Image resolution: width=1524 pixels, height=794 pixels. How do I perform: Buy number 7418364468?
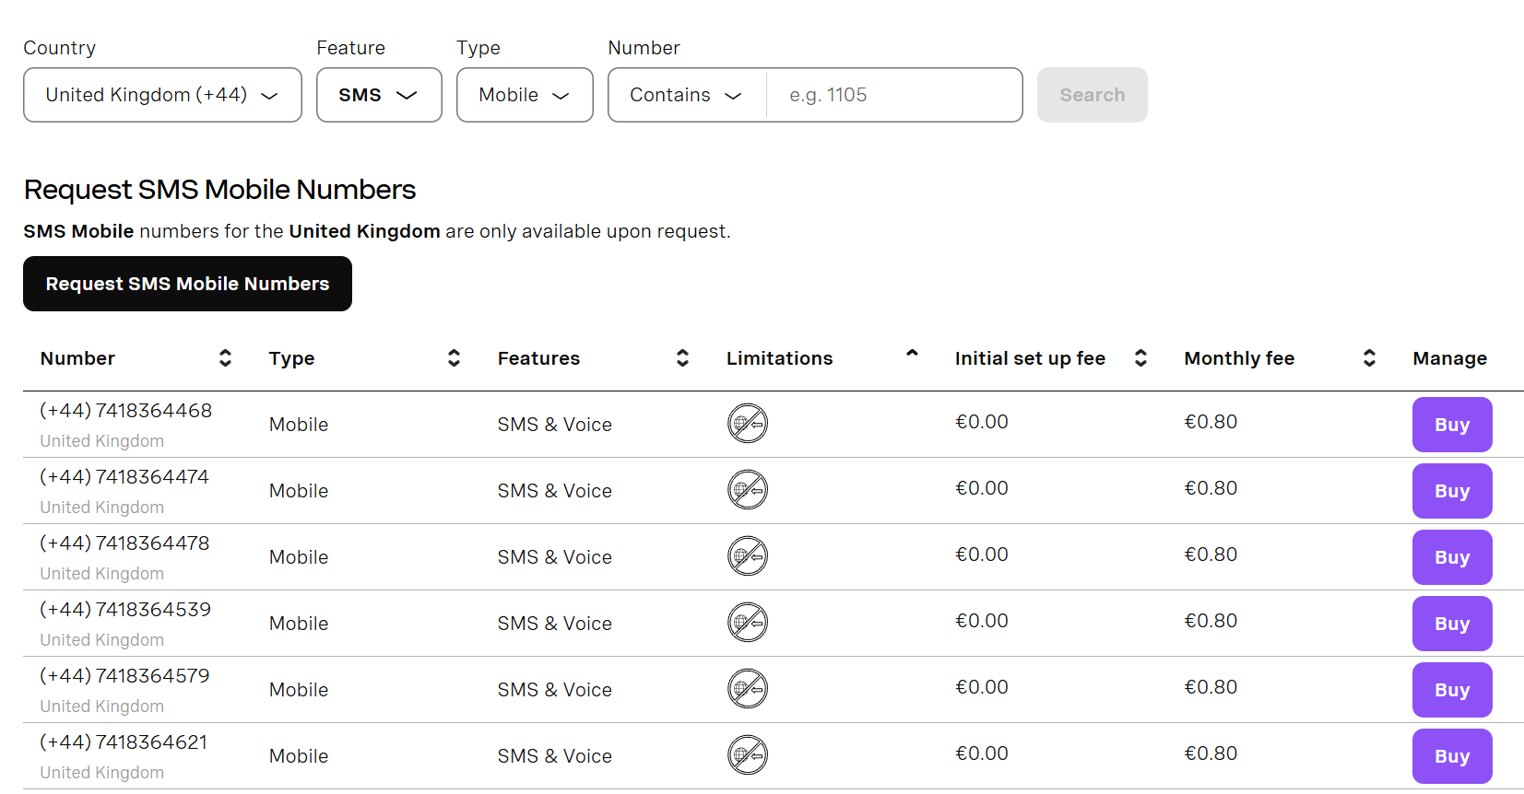1452,425
